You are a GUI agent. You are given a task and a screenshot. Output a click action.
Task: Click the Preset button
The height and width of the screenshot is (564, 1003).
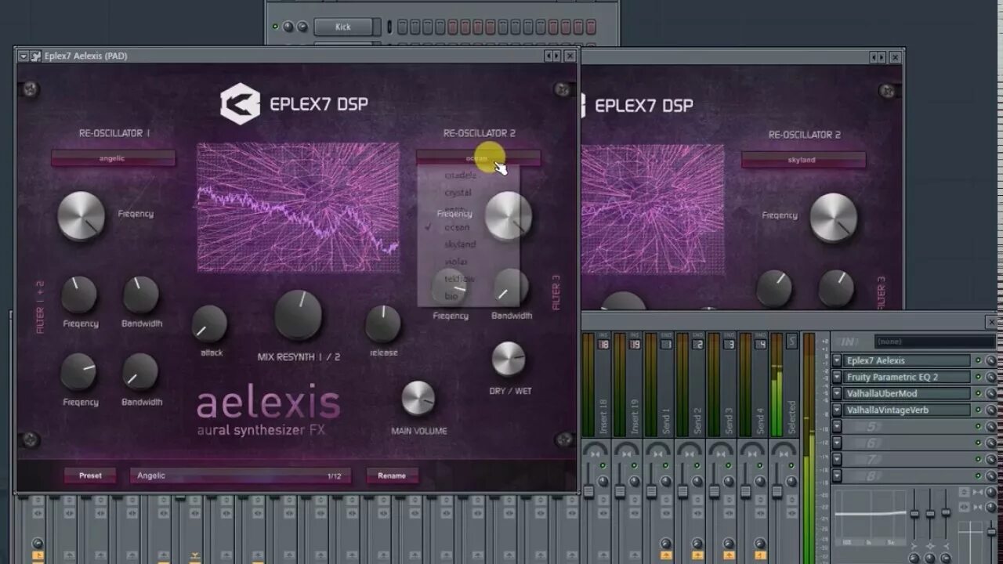(x=90, y=475)
